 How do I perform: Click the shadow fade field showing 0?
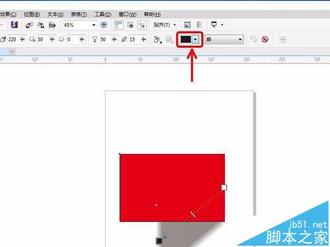coord(72,40)
